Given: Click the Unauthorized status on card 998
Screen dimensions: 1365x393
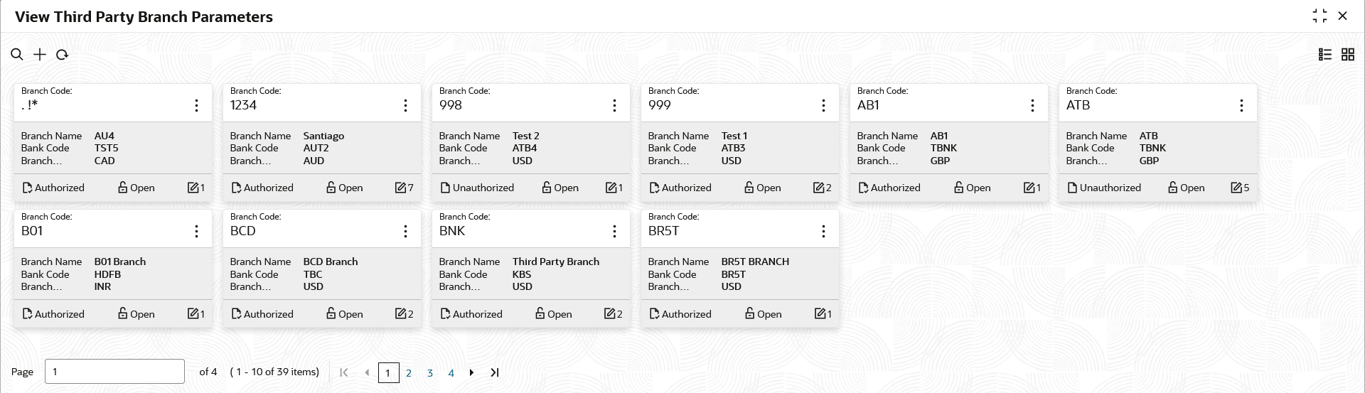Looking at the screenshot, I should 477,188.
